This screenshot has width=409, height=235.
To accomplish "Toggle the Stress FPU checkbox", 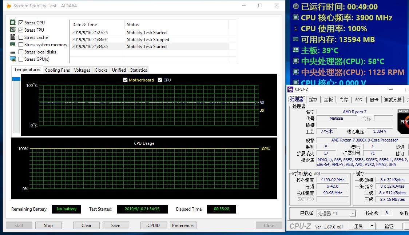I will click(21, 30).
